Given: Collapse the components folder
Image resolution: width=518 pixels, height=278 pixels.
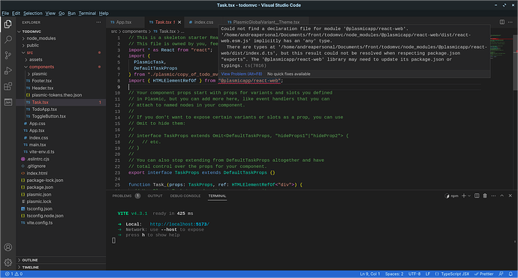Looking at the screenshot, I should [x=61, y=67].
